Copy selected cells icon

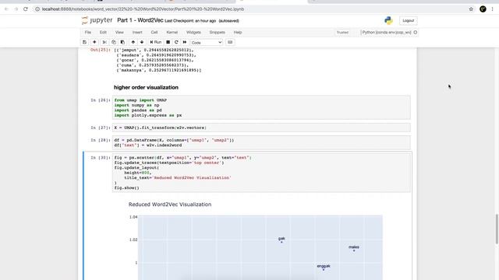pyautogui.click(x=114, y=42)
